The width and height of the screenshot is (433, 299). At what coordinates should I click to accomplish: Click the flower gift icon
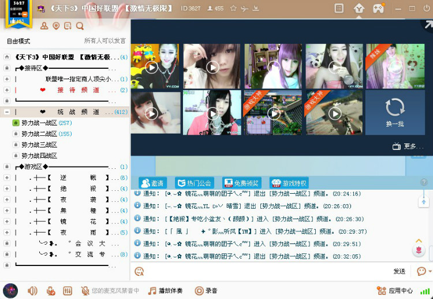pos(419,250)
